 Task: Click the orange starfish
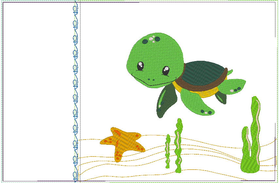tap(123, 141)
